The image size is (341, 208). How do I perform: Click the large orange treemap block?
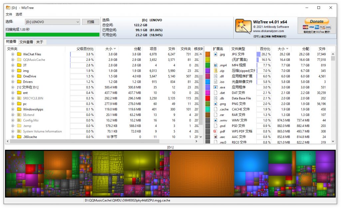coord(201,173)
